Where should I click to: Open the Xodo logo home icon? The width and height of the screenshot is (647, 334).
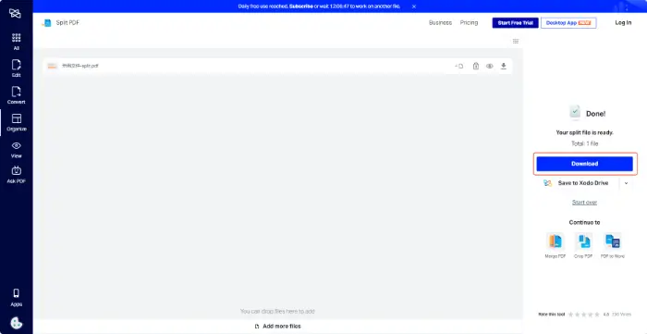(x=16, y=13)
